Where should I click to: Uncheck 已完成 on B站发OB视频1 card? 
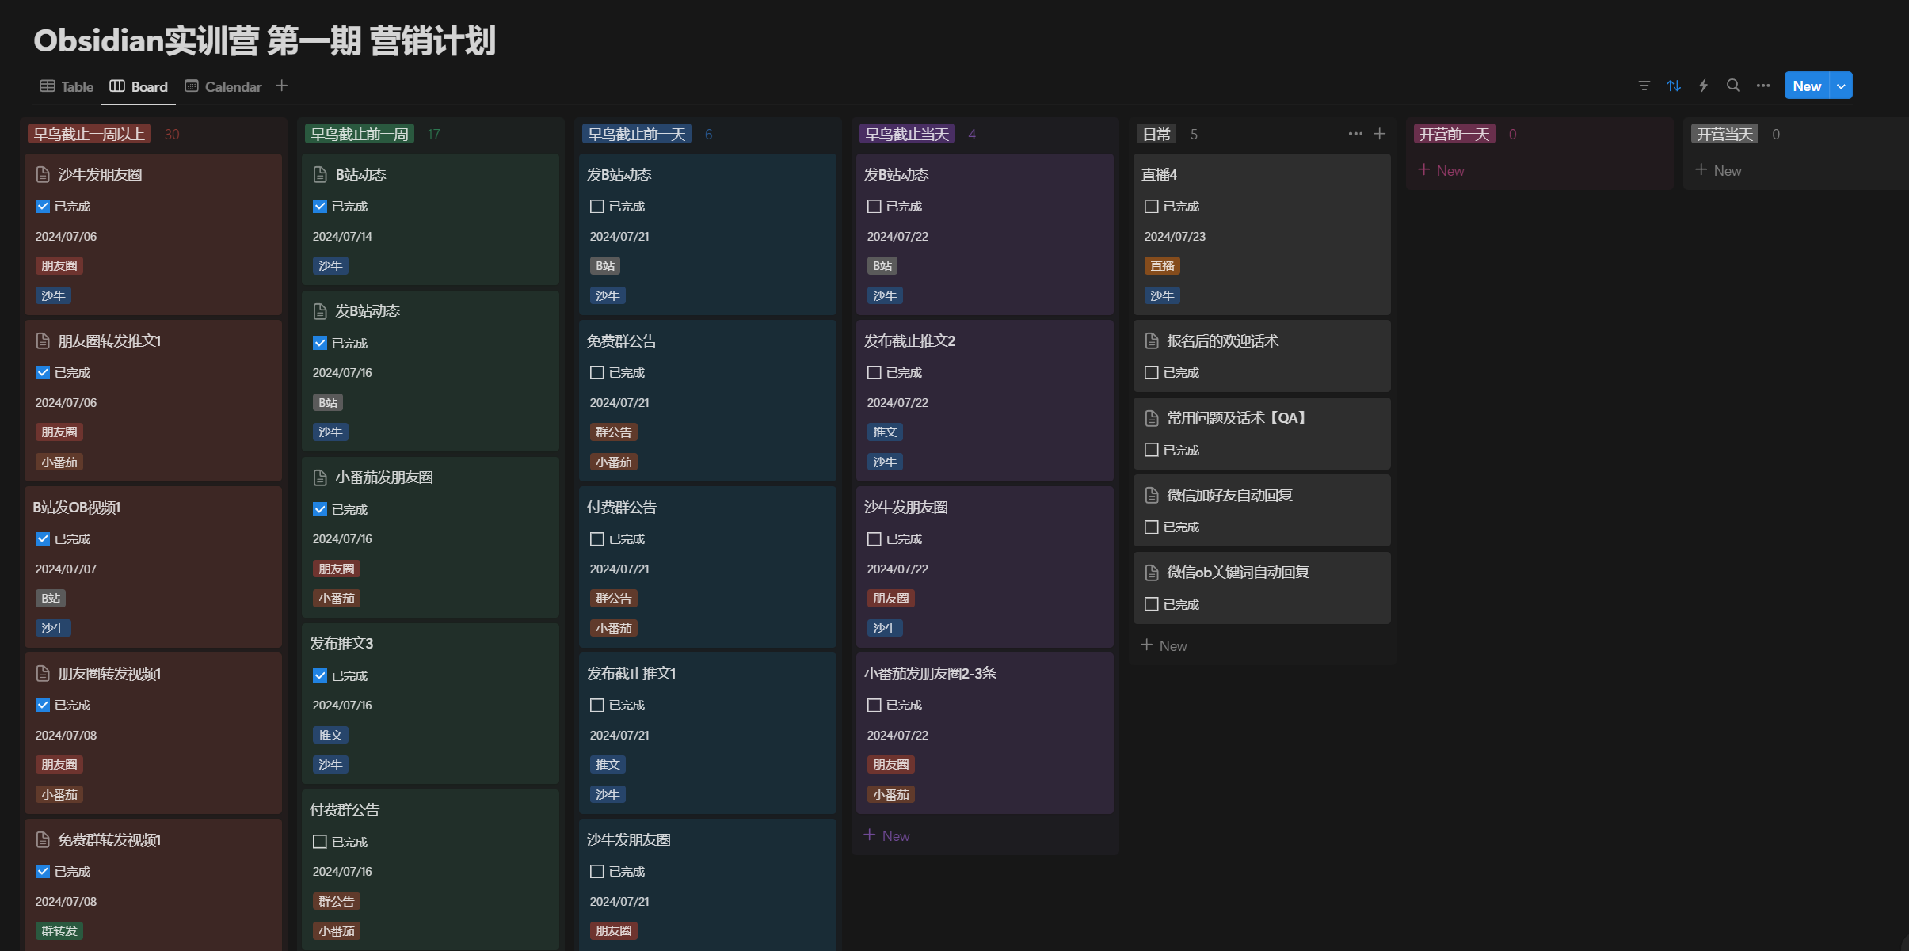(43, 538)
